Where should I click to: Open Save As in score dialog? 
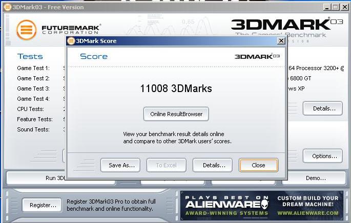[120, 165]
